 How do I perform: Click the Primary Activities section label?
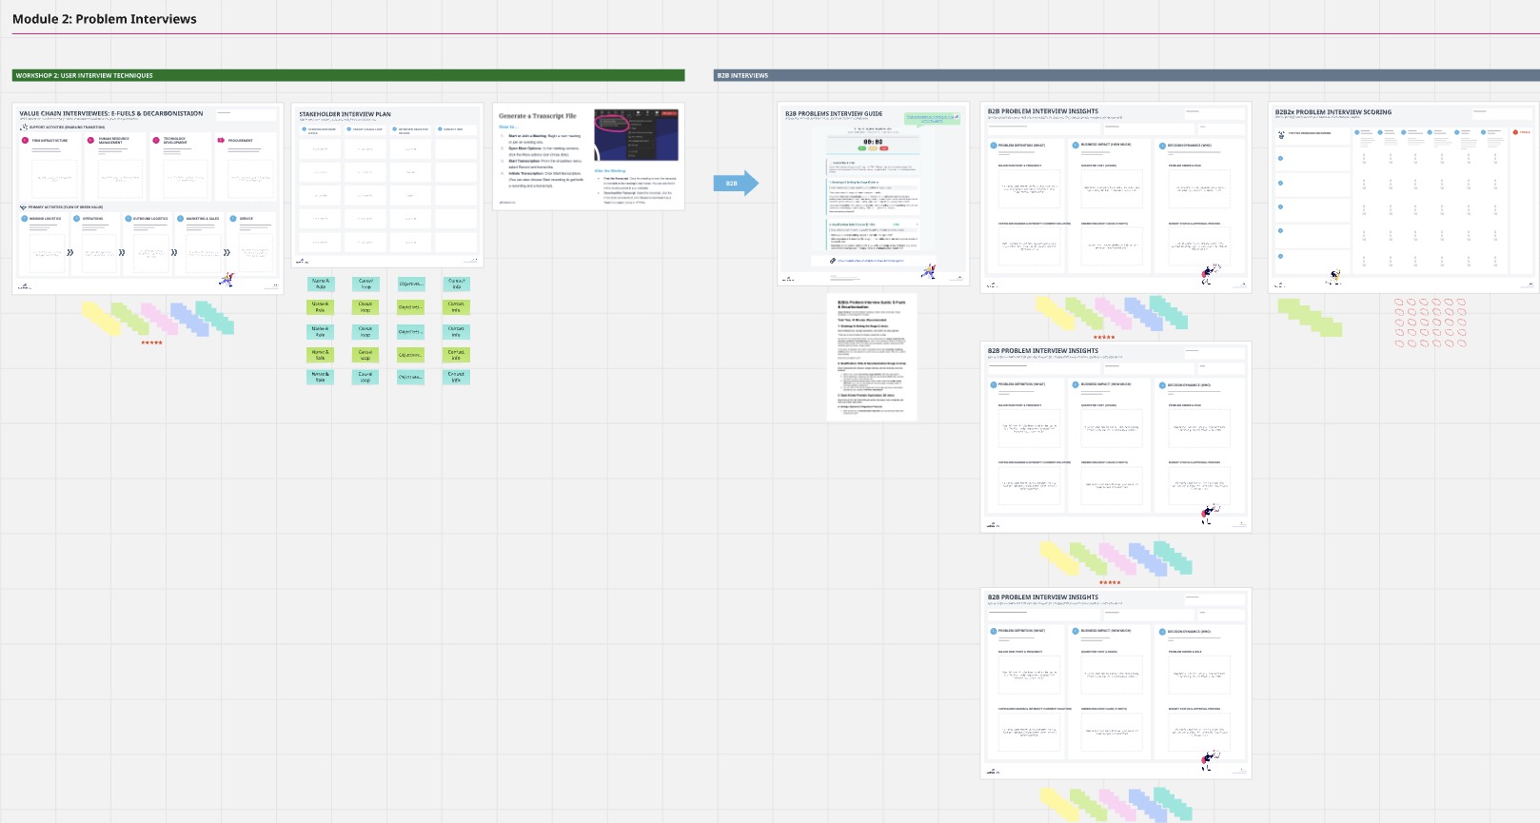tap(66, 206)
